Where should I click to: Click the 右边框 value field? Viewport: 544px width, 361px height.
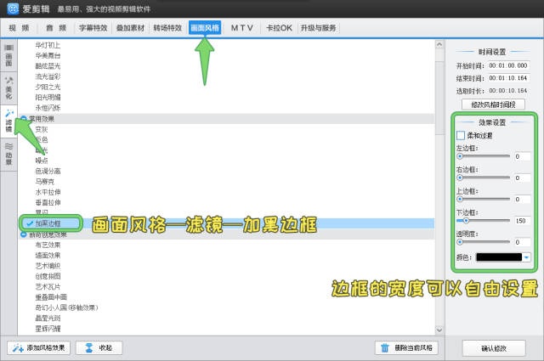(x=522, y=178)
